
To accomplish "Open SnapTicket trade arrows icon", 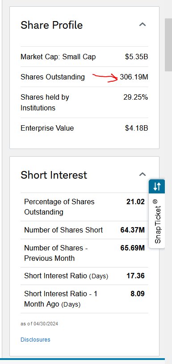I will tap(157, 186).
